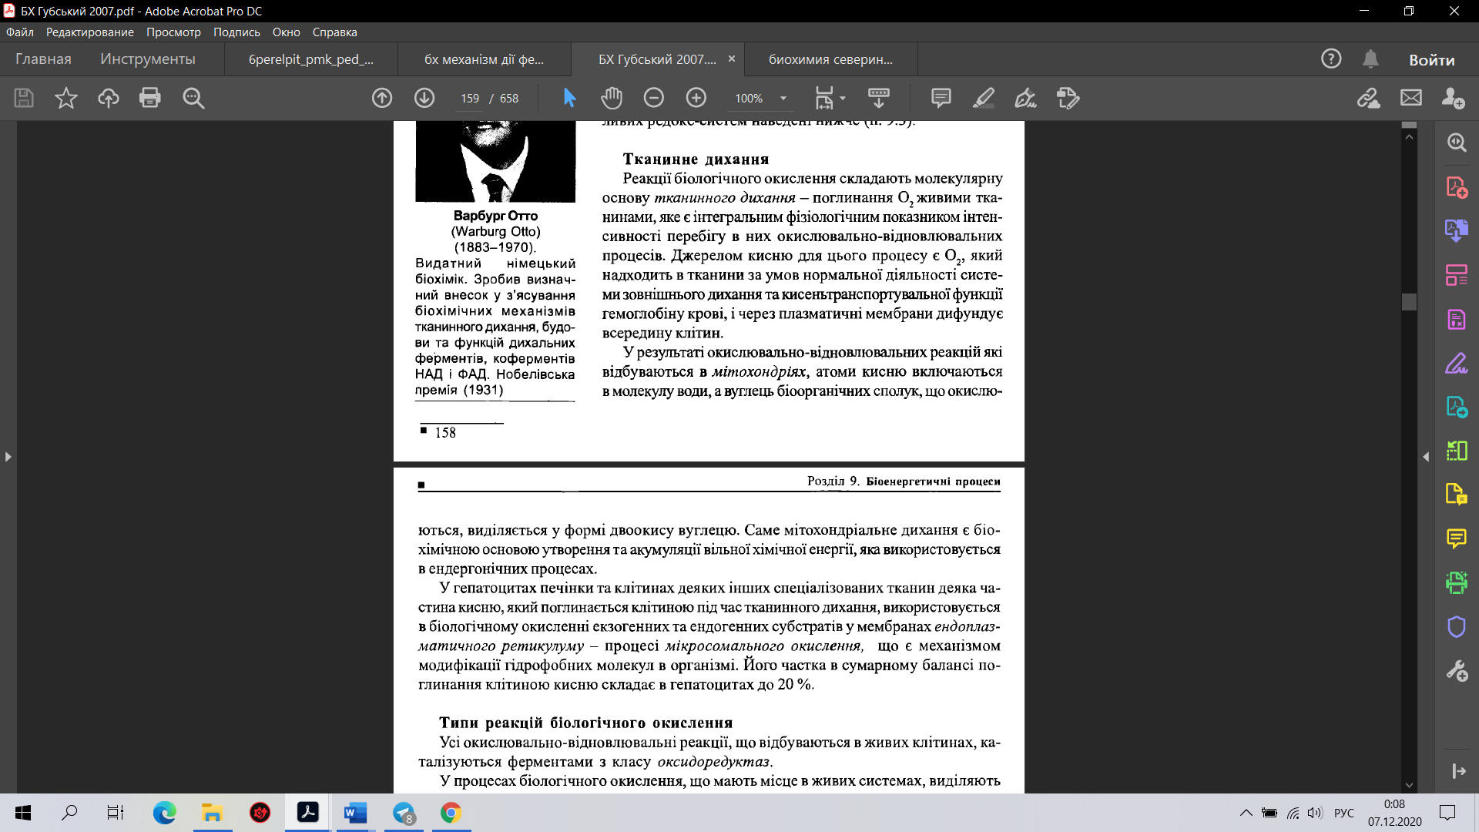The width and height of the screenshot is (1479, 832).
Task: Click the scrollbar down arrow
Action: pos(1410,785)
